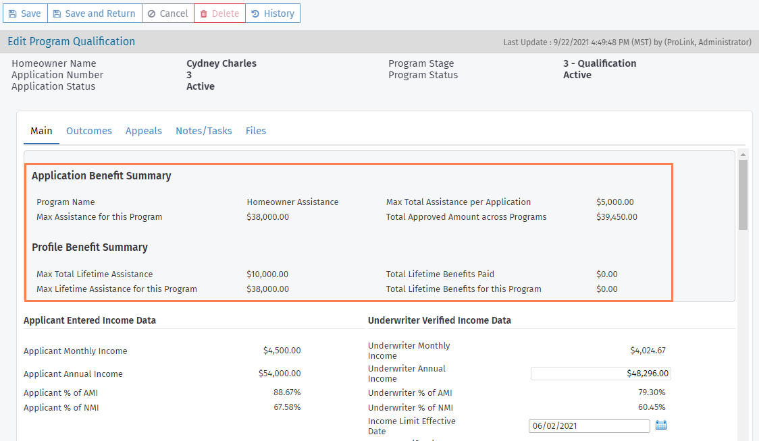Click the Income Limit Effective Date text field

pyautogui.click(x=588, y=425)
